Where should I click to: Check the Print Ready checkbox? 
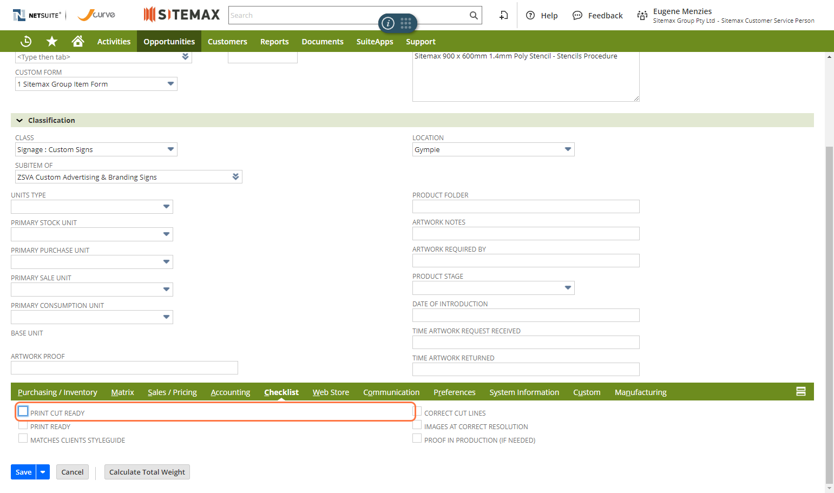(x=23, y=425)
